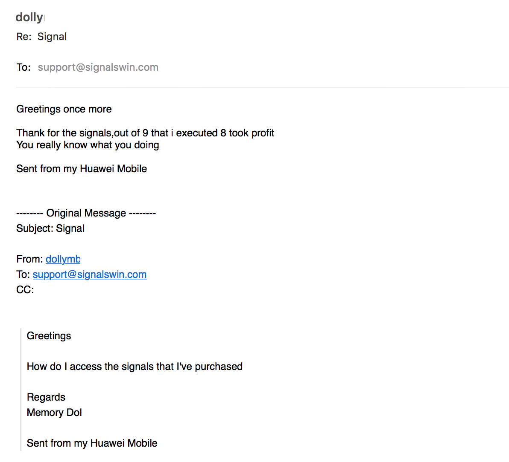Click the "To:" label in the header
Screen dimensions: 509x462
click(23, 67)
